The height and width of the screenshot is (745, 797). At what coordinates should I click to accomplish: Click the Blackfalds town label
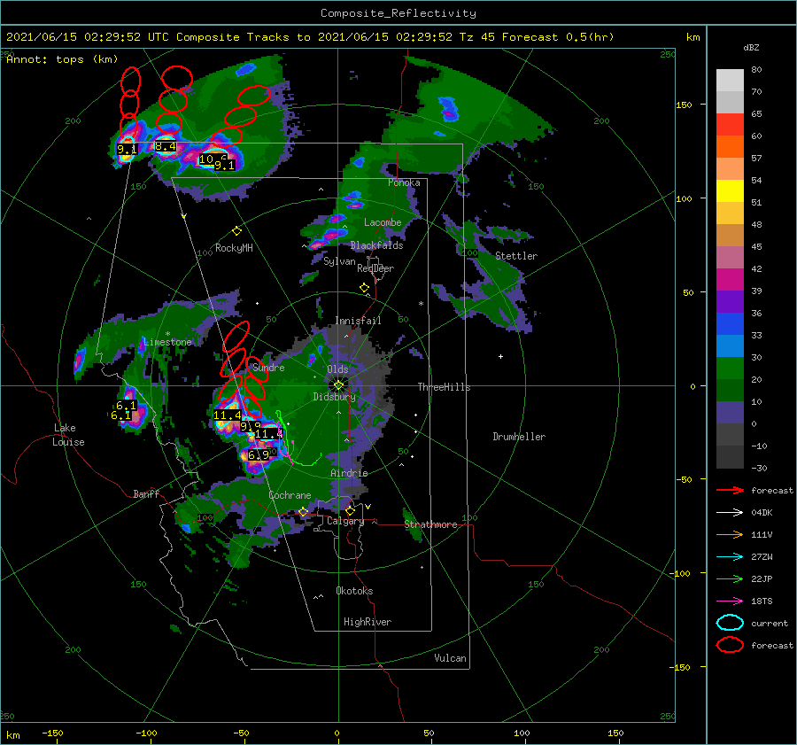coord(376,245)
